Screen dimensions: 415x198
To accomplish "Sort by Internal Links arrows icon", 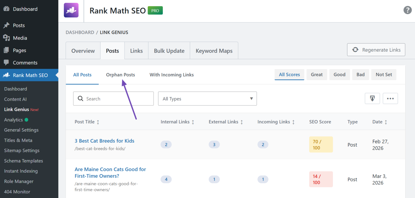I will [193, 122].
